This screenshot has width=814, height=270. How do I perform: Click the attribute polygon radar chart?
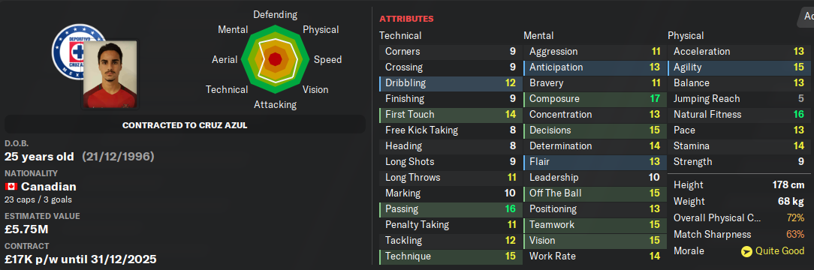[x=275, y=59]
